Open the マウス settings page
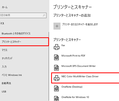Screen dimensions: 119x101 [x=4, y=50]
